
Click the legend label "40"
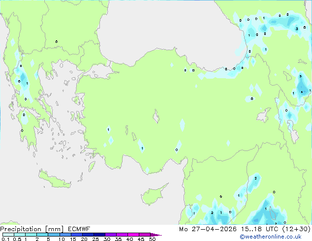click(x=129, y=239)
